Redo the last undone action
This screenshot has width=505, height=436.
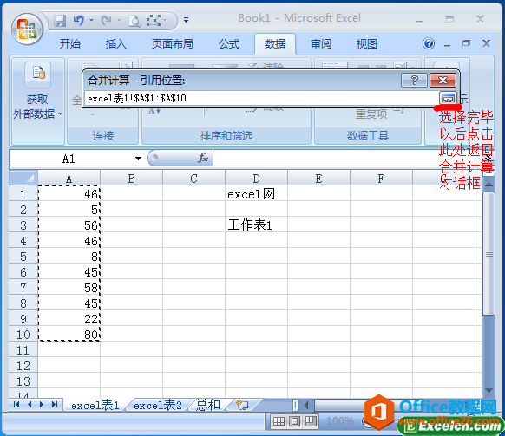pyautogui.click(x=106, y=21)
